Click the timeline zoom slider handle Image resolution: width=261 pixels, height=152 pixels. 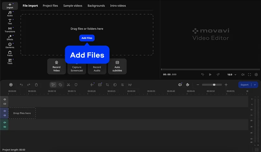pos(214,85)
